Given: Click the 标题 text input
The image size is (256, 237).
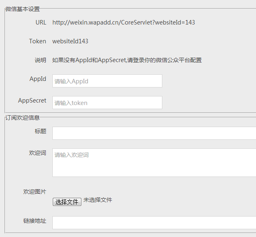Looking at the screenshot, I should coord(154,133).
